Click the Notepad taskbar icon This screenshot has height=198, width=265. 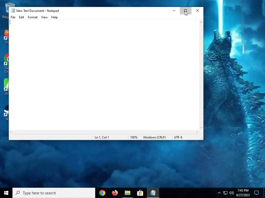tap(153, 193)
